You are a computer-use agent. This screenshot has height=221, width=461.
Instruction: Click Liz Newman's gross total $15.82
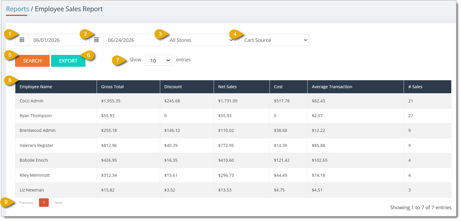coord(108,190)
